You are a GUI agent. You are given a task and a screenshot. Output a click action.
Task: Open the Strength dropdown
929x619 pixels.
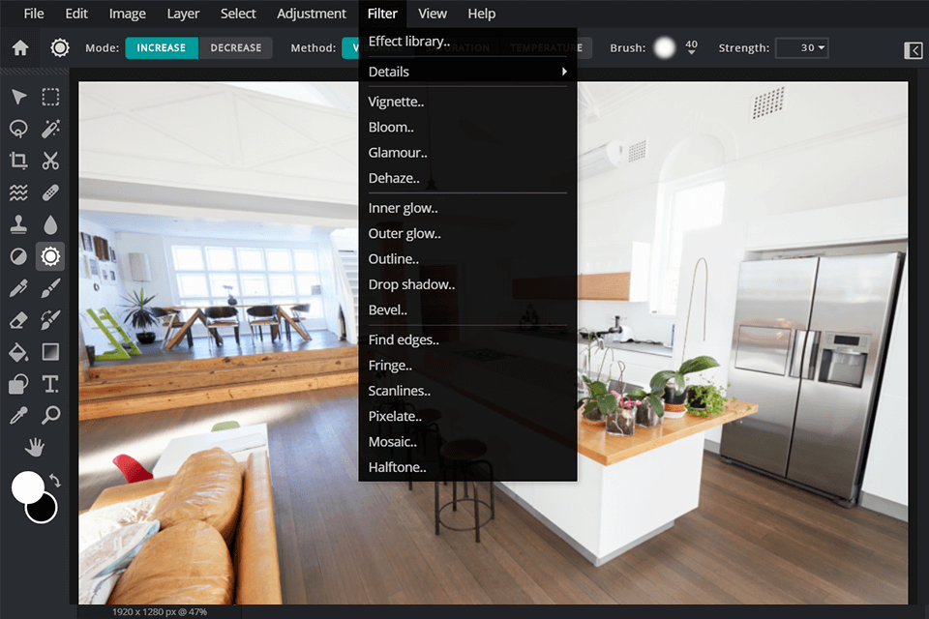801,48
